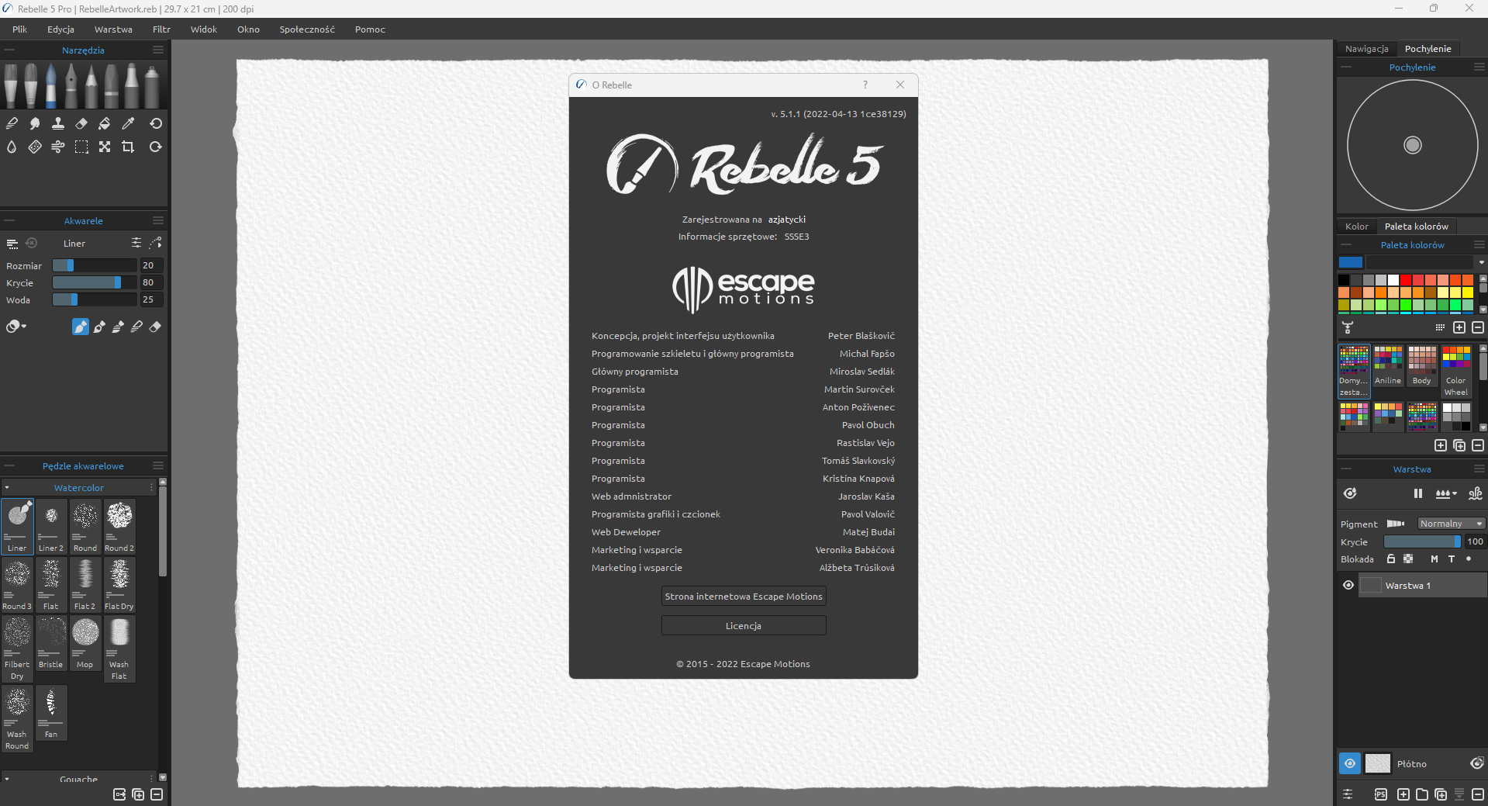
Task: Choose the Color Wheel palette set
Action: (x=1456, y=372)
